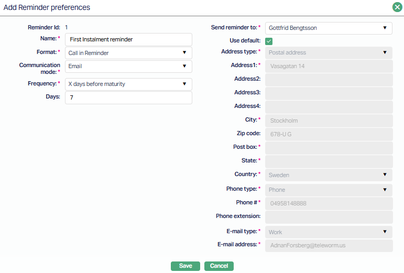Click the Phone extension field
The width and height of the screenshot is (404, 273).
tap(329, 217)
